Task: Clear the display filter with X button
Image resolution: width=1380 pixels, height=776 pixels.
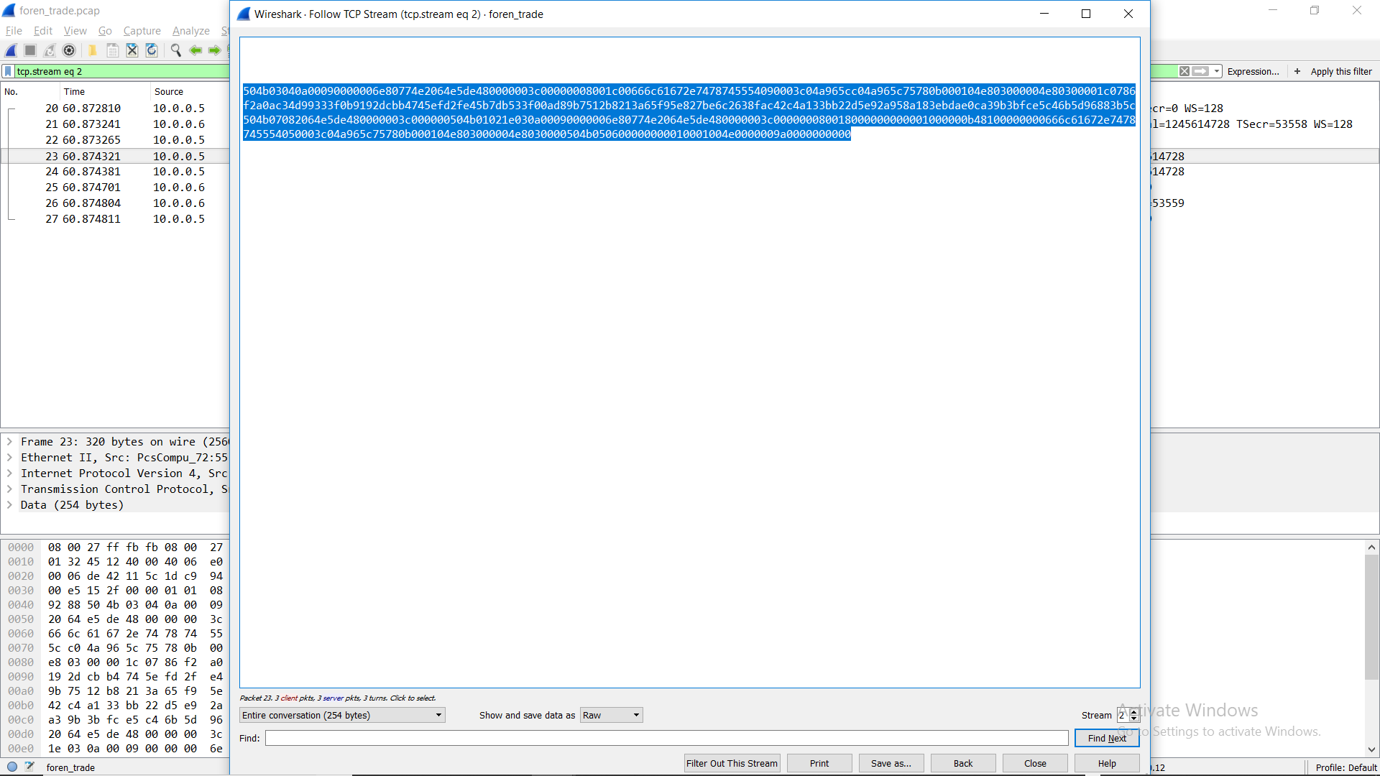Action: coord(1184,71)
